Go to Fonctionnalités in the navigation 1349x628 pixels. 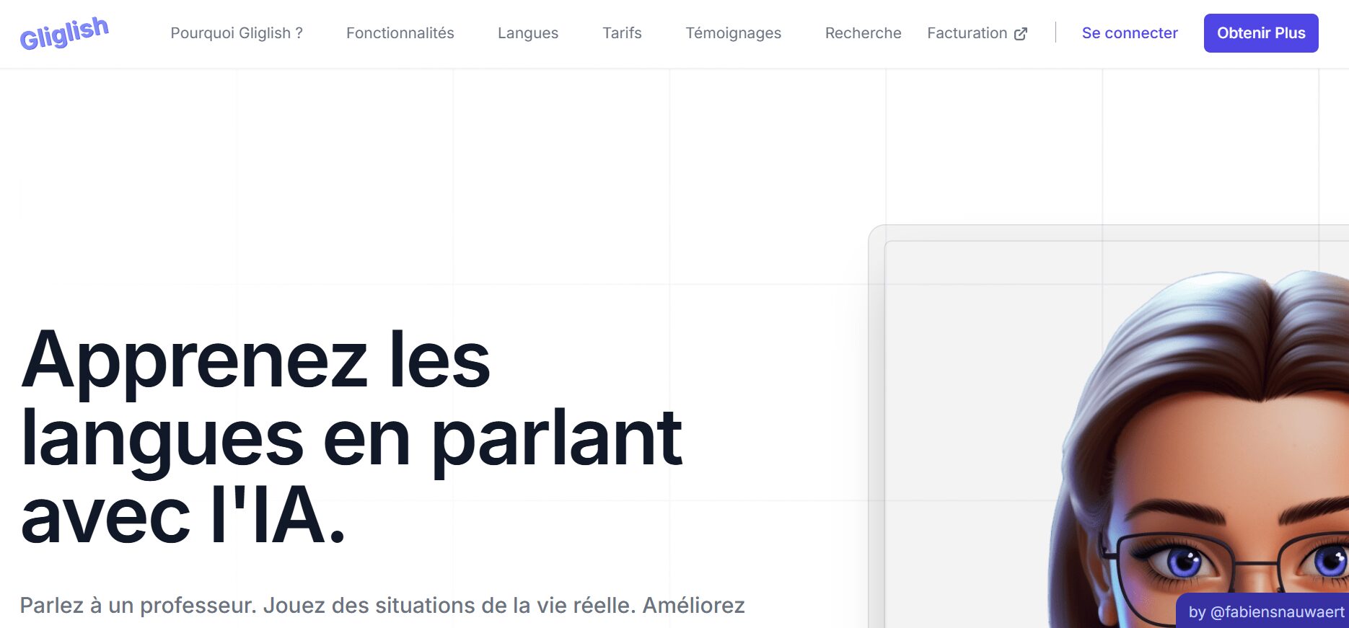tap(400, 33)
